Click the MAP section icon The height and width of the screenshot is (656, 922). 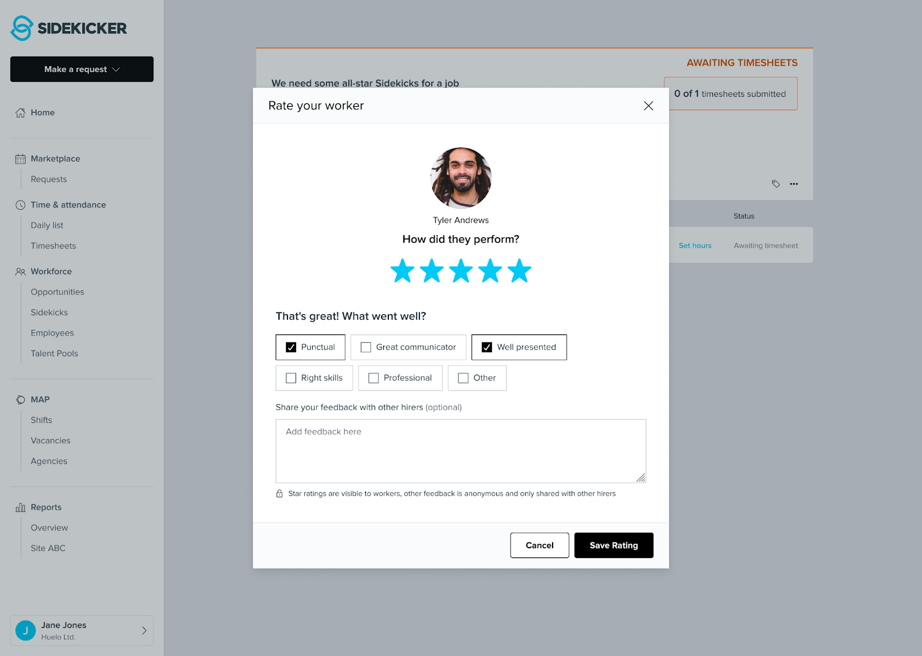click(20, 399)
